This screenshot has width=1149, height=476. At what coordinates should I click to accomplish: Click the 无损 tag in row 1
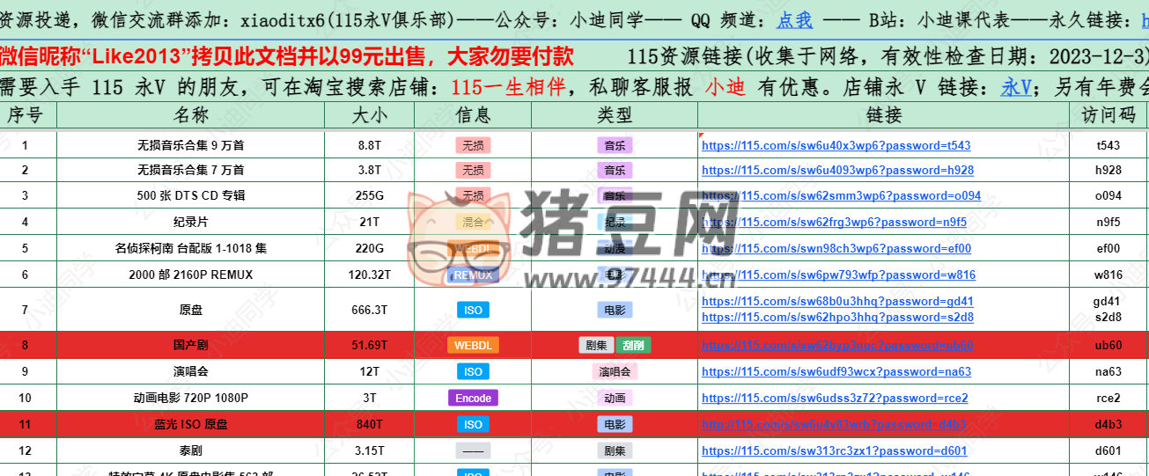(473, 146)
